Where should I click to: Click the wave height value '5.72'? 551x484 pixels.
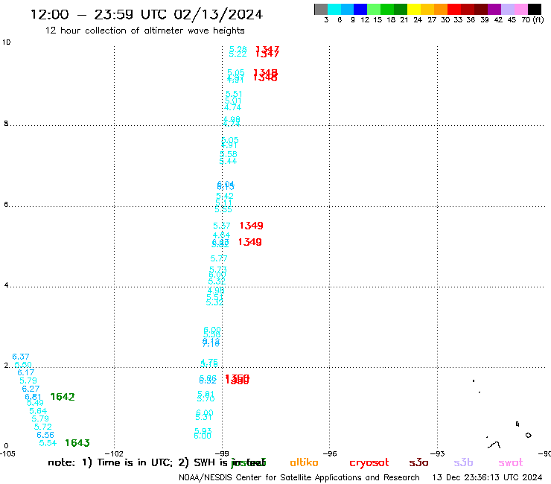click(43, 427)
